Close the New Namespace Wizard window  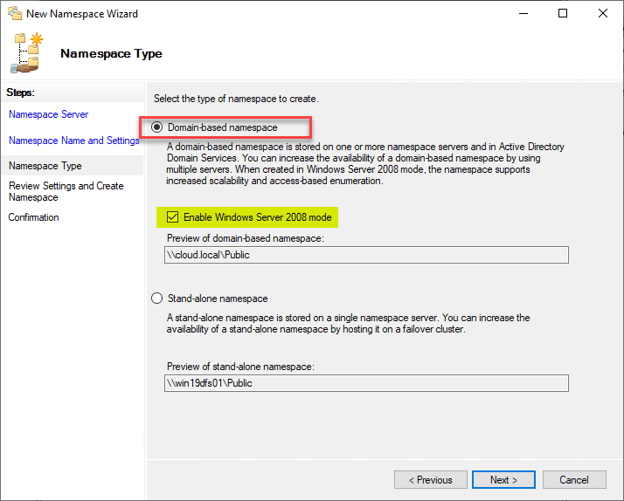click(603, 13)
